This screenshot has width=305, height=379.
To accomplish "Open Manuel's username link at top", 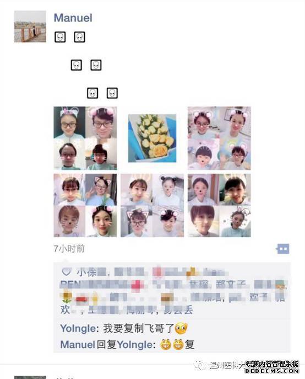I will tap(73, 18).
